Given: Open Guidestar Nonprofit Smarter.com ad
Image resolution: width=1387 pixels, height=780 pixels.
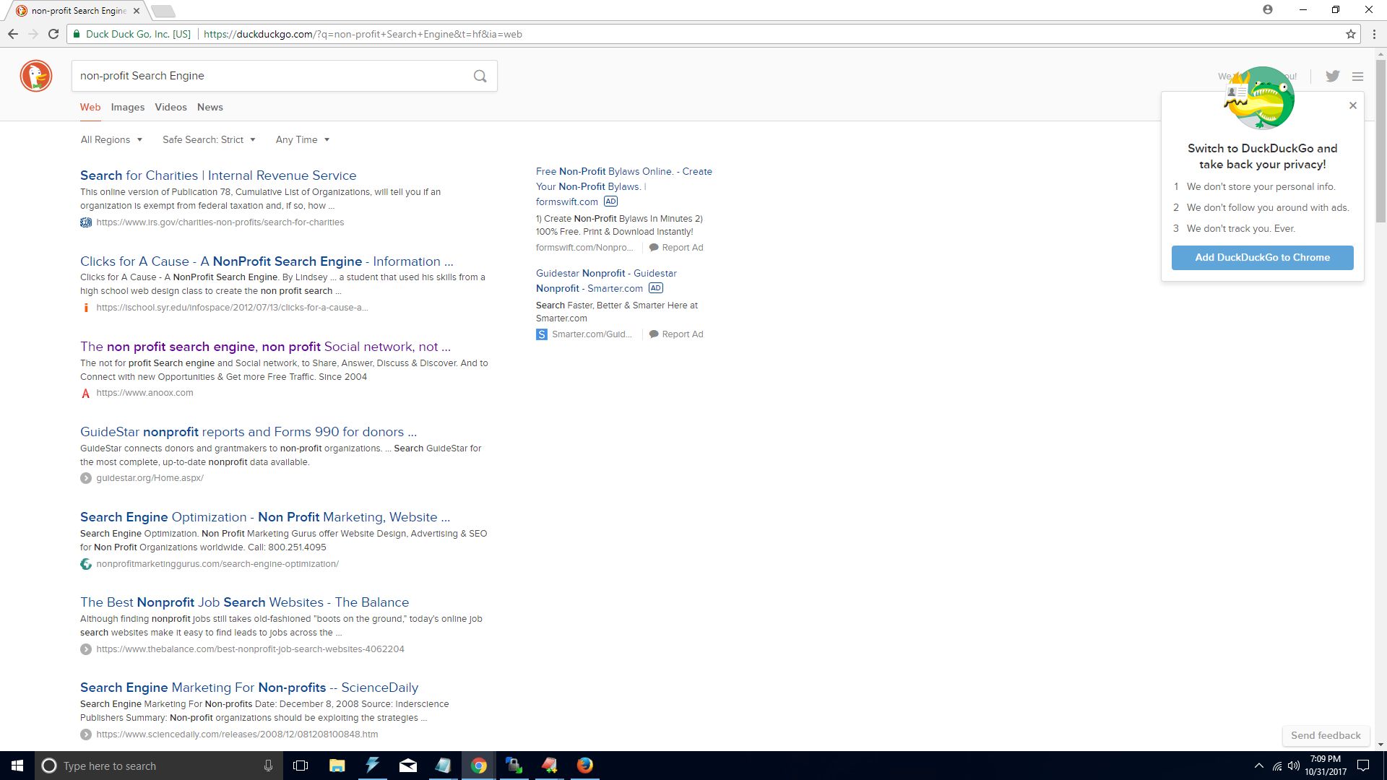Looking at the screenshot, I should 607,280.
